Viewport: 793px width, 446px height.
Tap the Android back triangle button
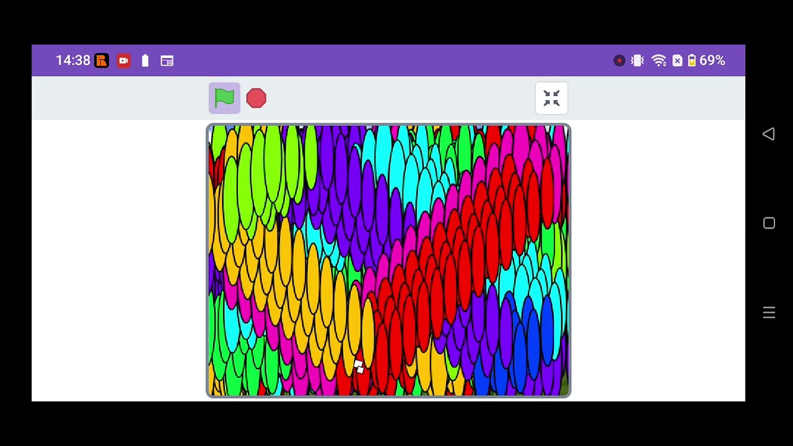769,134
